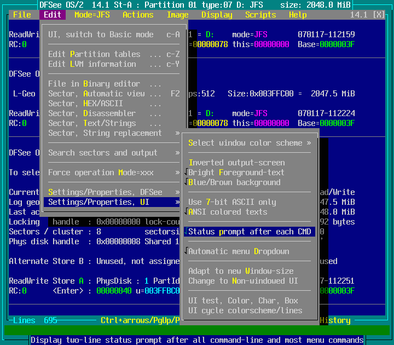This screenshot has height=345, width=394.
Task: Choose Sector, Disassembler
Action: 114,113
